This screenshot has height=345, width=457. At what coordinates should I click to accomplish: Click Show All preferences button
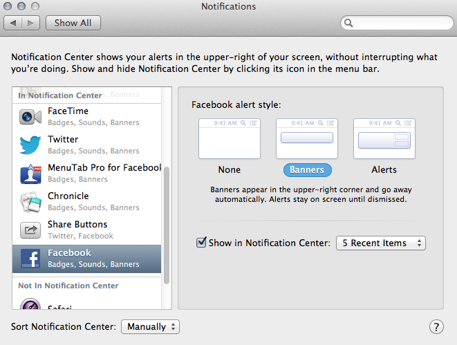pos(73,23)
